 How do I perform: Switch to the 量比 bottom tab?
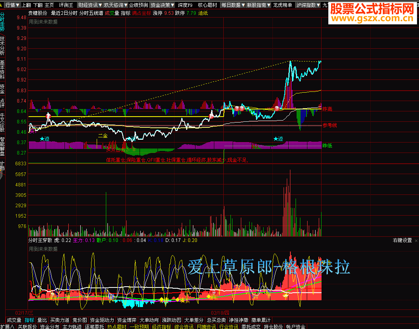pos(42,320)
